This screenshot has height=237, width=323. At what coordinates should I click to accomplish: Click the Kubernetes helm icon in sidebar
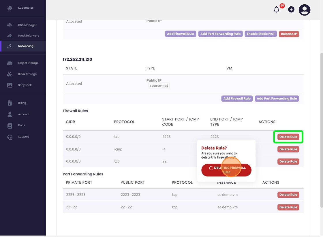tap(10, 8)
